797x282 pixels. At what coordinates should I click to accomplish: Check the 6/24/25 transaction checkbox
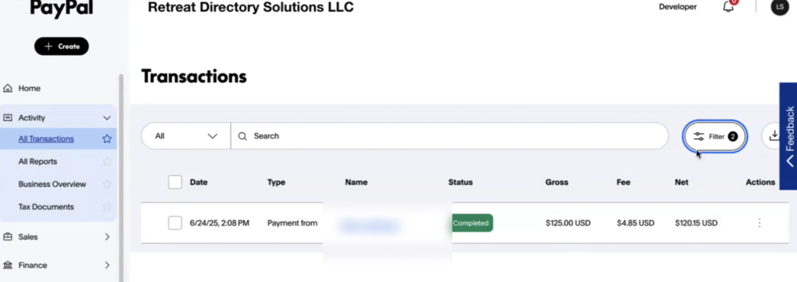click(x=175, y=223)
